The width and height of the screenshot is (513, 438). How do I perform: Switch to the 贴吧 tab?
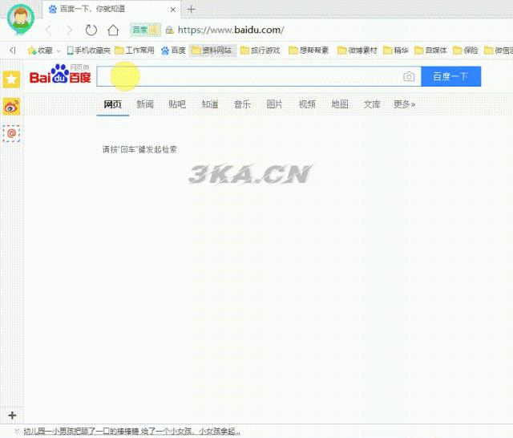177,104
